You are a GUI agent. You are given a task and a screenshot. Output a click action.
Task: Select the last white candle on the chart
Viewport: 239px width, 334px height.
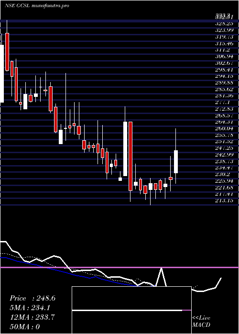pos(176,162)
